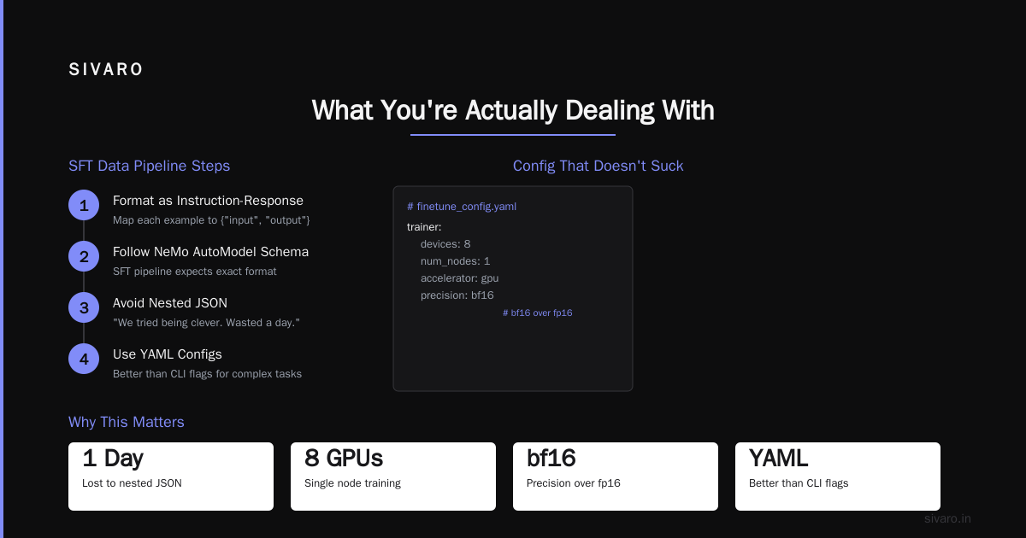Click the step 3 number circle

[x=84, y=308]
